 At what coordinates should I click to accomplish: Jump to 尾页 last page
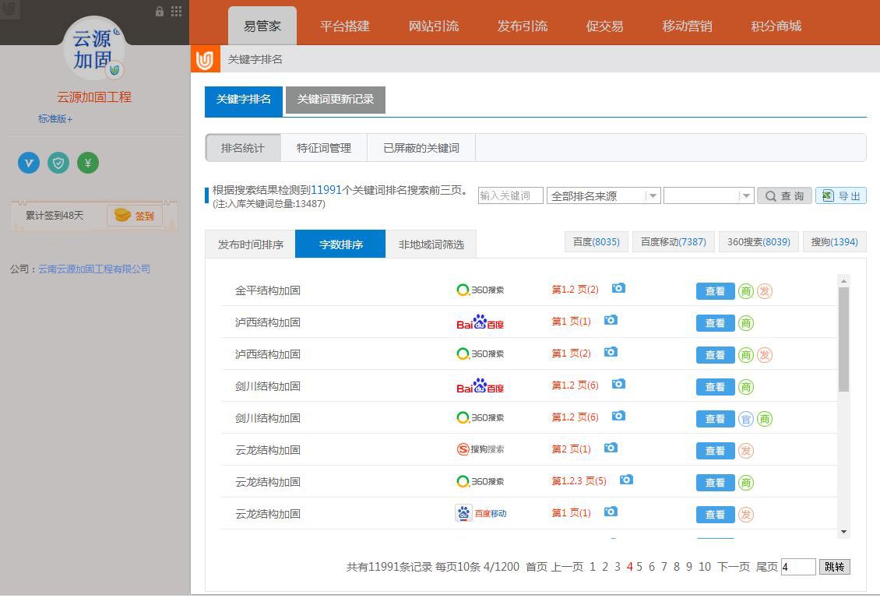pyautogui.click(x=766, y=567)
